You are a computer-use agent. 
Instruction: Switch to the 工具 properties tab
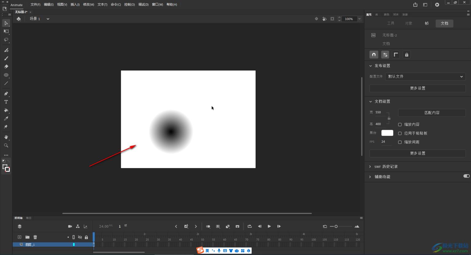point(391,23)
